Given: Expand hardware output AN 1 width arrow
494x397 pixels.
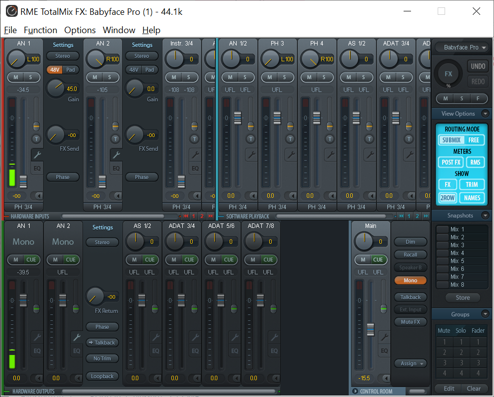Looking at the screenshot, I should click(39, 378).
